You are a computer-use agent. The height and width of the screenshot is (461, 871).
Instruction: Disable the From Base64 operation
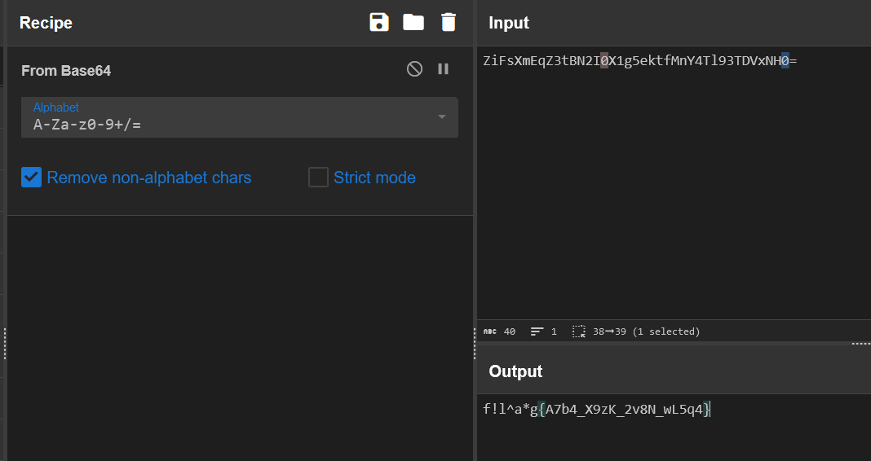pyautogui.click(x=414, y=68)
